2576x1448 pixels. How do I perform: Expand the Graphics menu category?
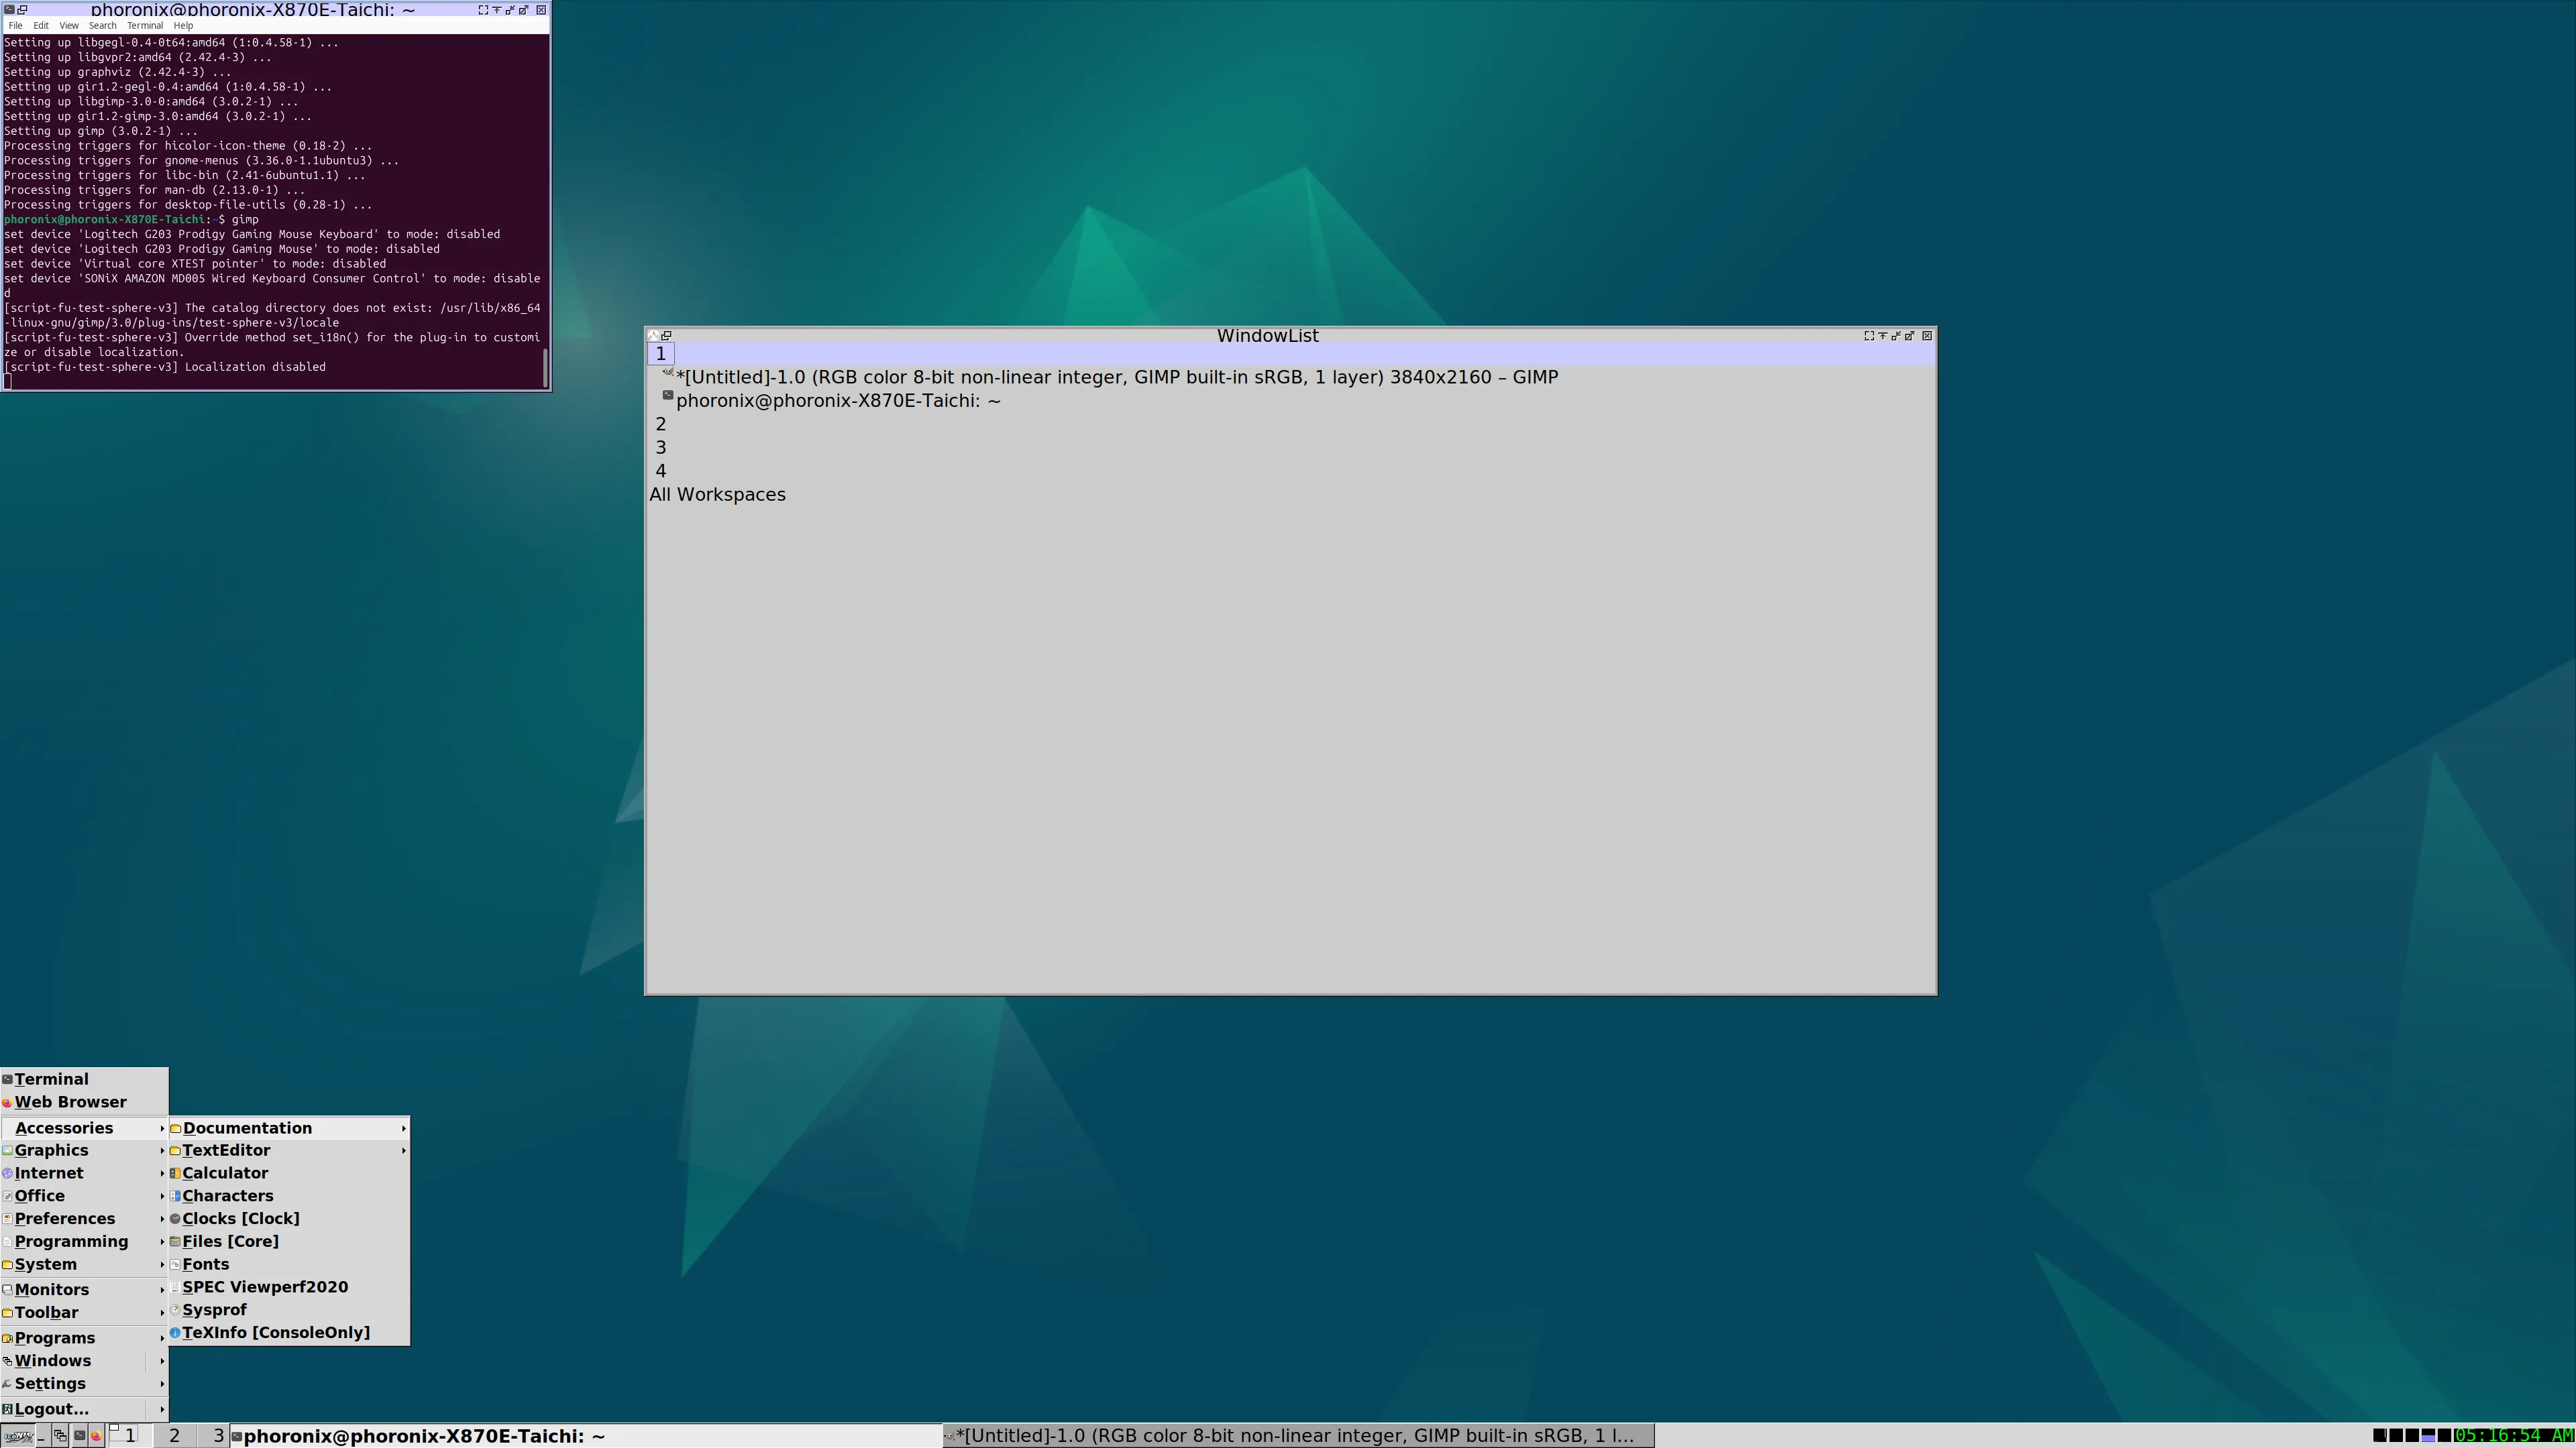(x=52, y=1150)
